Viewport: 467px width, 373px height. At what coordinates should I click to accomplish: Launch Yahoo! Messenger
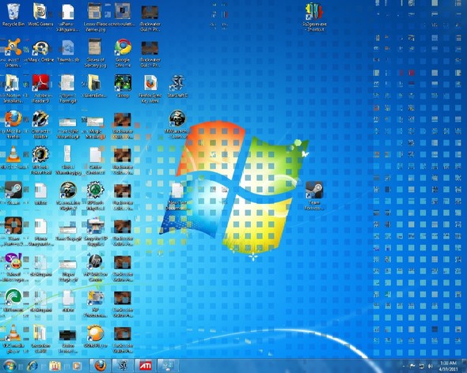[x=13, y=267]
